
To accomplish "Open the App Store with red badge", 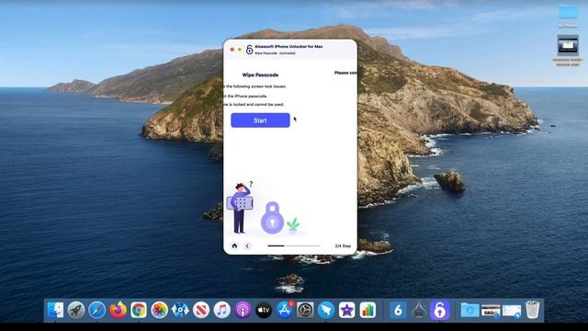I will [x=285, y=310].
